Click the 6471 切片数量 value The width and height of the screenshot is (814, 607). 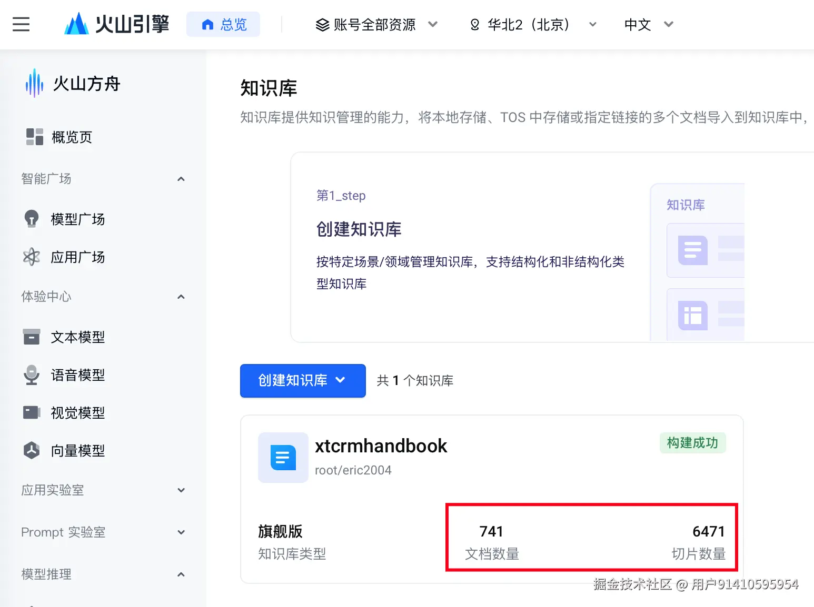pyautogui.click(x=709, y=531)
